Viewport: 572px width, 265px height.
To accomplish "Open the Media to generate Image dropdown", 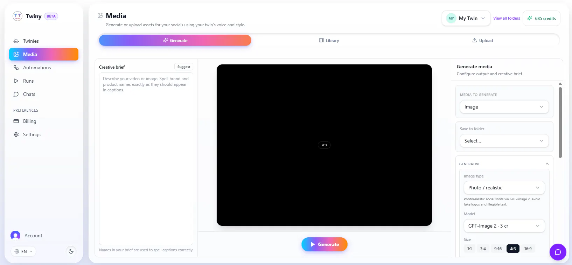I will point(504,107).
